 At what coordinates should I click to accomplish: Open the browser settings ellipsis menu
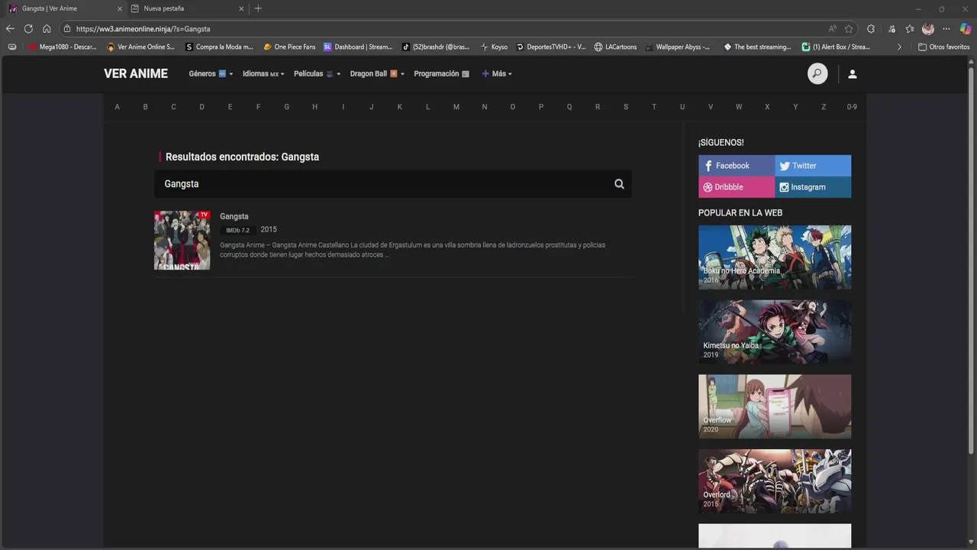(946, 29)
